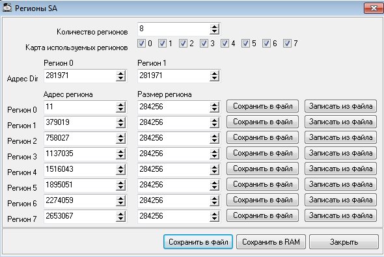Save Регион 0 to file
The image size is (384, 257).
[x=262, y=106]
